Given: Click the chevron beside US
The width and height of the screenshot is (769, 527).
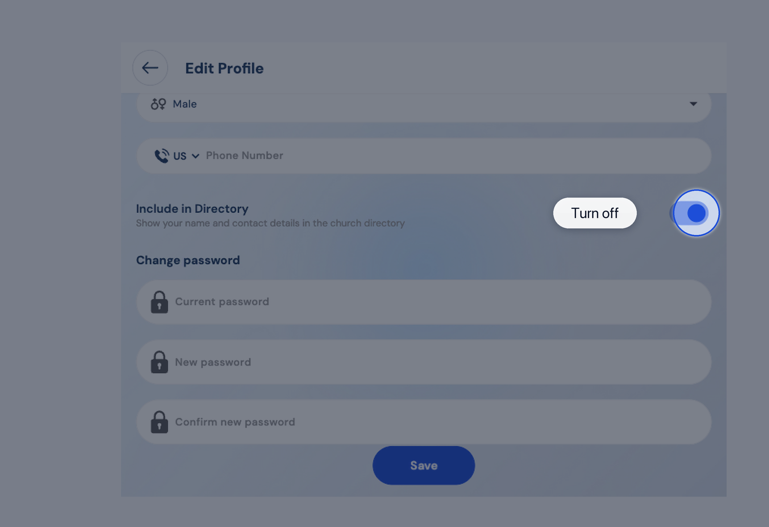Looking at the screenshot, I should pyautogui.click(x=195, y=156).
